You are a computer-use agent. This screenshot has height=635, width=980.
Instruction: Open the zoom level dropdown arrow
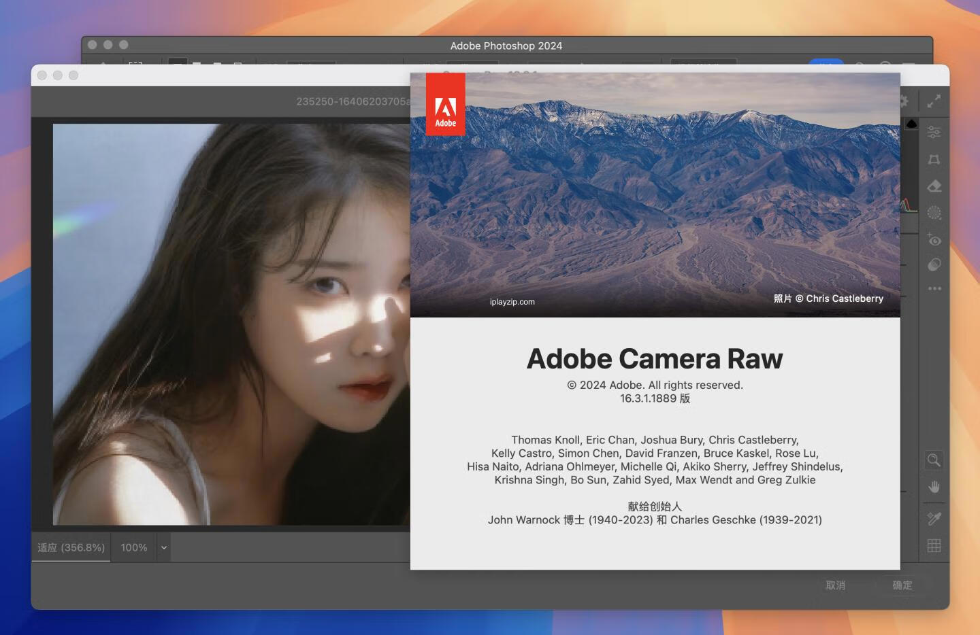click(x=164, y=547)
